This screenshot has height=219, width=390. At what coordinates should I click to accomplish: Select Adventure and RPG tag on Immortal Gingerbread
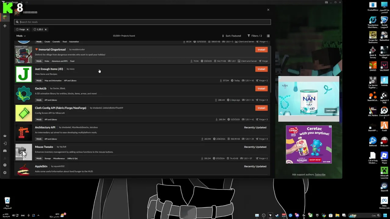tap(59, 61)
